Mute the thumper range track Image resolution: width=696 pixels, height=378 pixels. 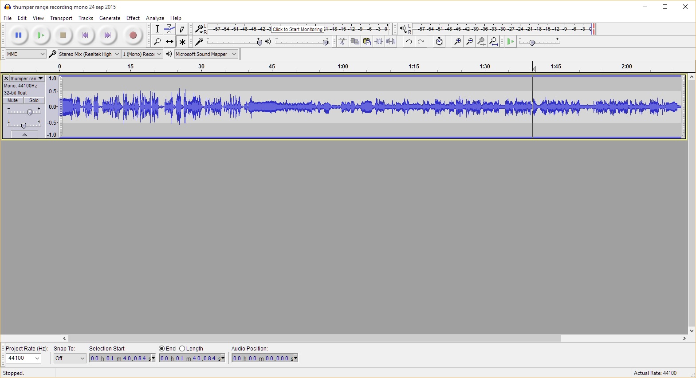tap(13, 101)
